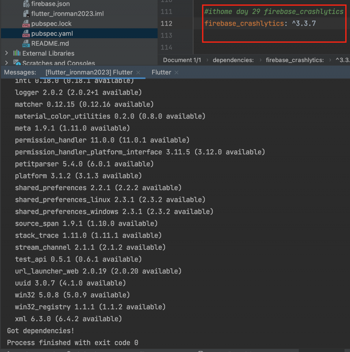
Task: Click the pubspec.yaml YML icon
Action: (26, 33)
